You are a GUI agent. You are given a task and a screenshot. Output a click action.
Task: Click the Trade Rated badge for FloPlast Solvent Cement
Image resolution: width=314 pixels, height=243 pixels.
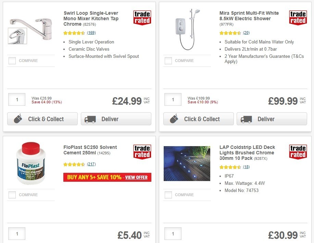click(142, 152)
